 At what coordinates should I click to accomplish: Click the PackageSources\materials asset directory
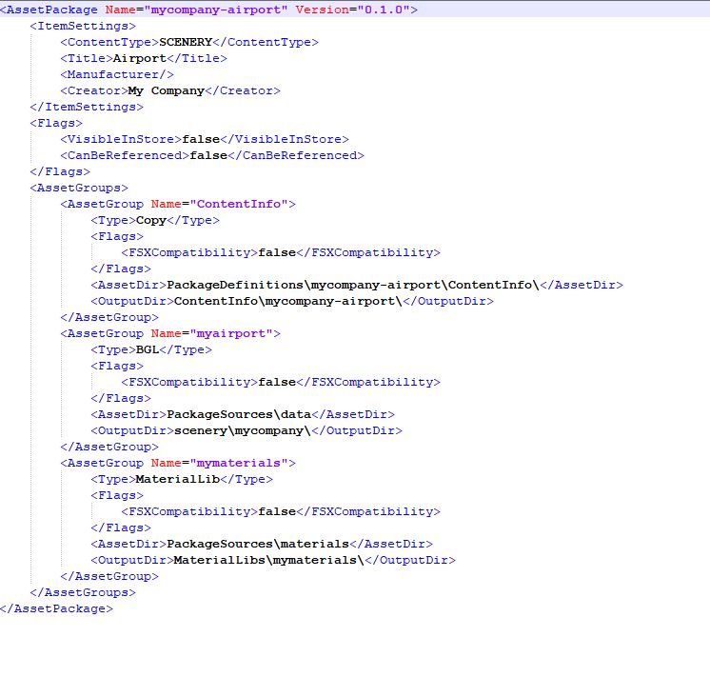[x=258, y=544]
